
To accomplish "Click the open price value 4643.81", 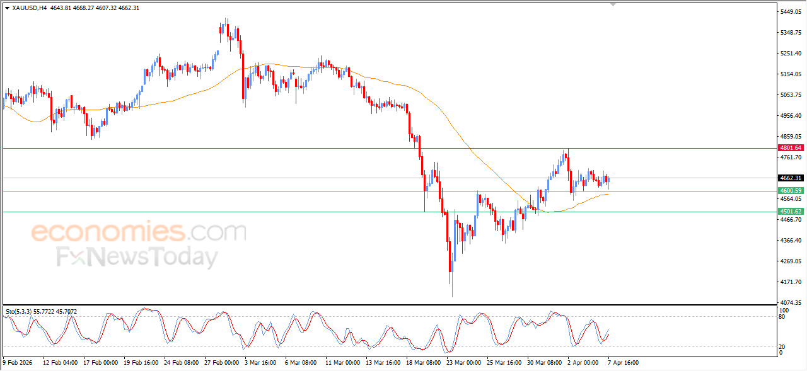I will point(61,8).
